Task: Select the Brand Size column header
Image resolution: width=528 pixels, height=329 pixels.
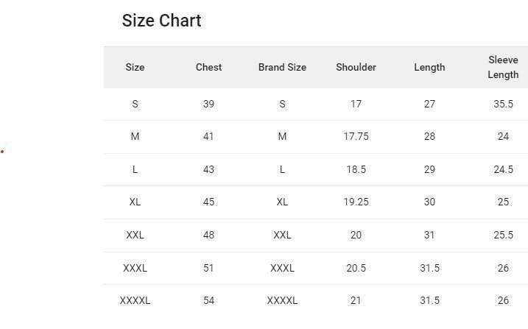Action: coord(282,67)
